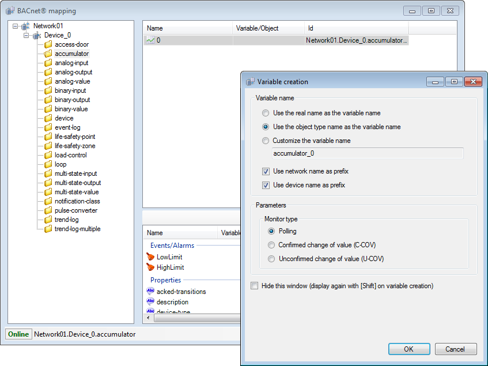488x366 pixels.
Task: Click the Events/Alarms group header
Action: click(172, 246)
